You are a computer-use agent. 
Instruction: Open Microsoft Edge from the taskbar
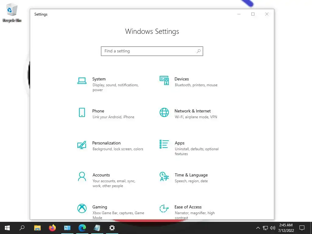pos(82,228)
